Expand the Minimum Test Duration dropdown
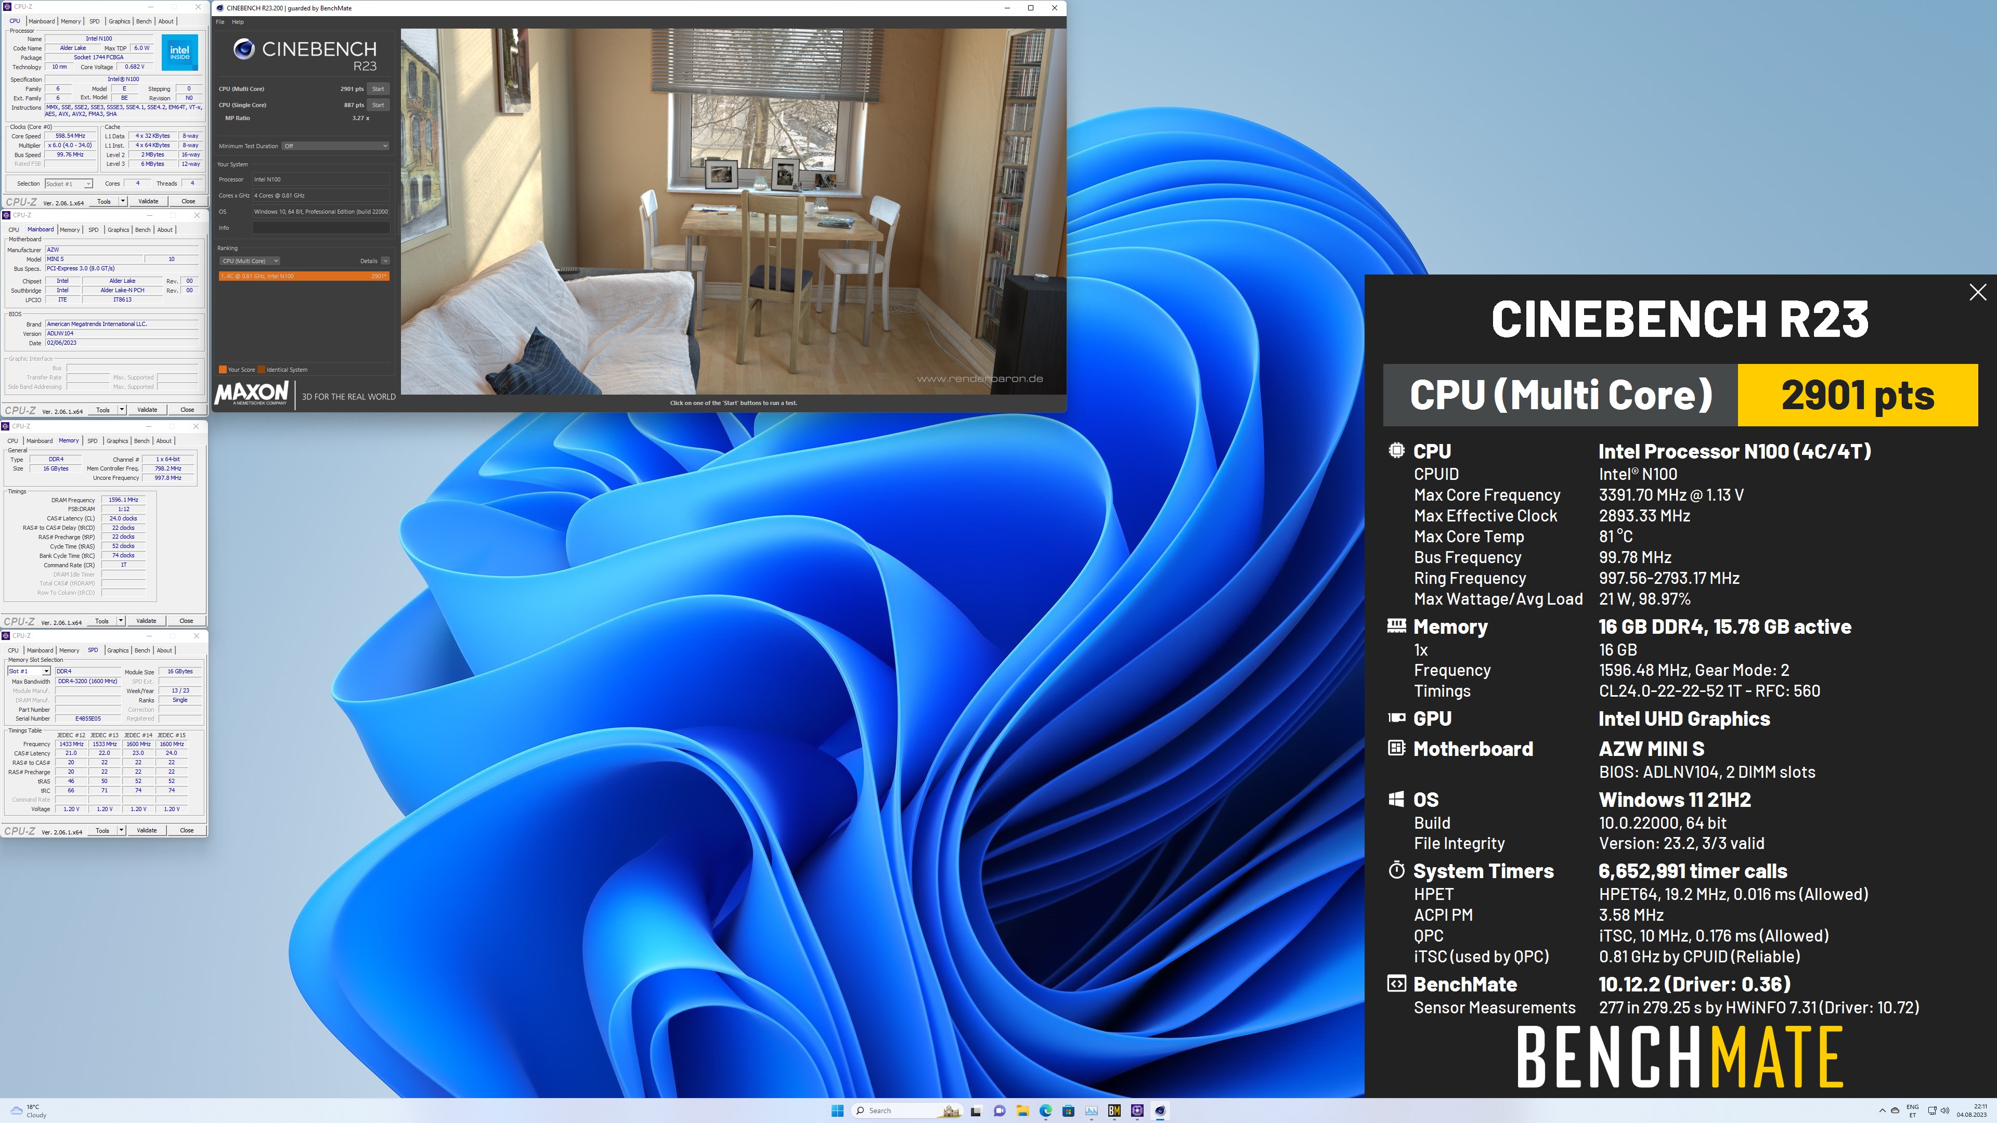The image size is (1997, 1123). pyautogui.click(x=335, y=146)
